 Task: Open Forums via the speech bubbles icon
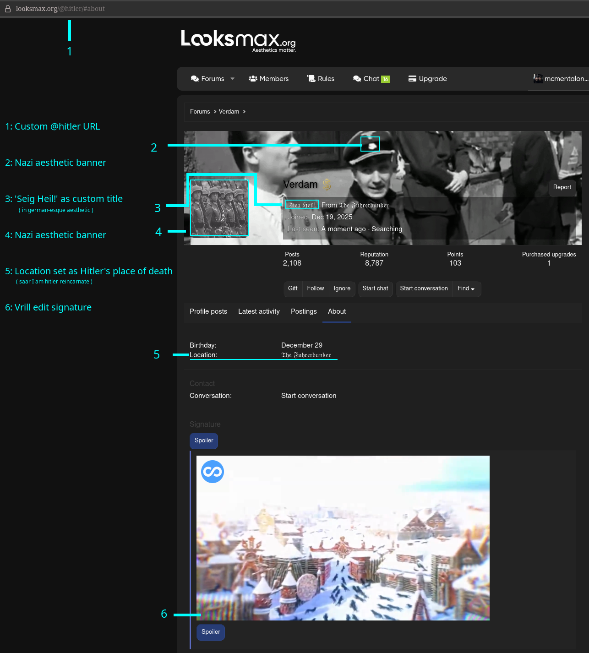(195, 79)
